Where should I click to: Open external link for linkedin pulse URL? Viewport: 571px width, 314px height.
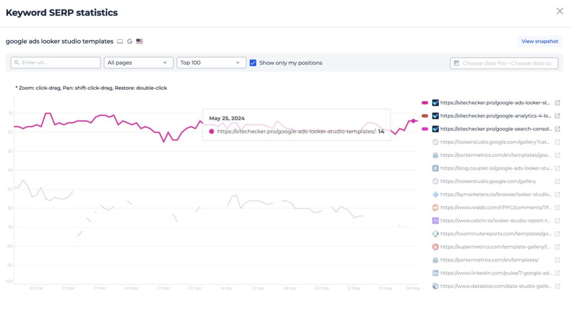[557, 273]
